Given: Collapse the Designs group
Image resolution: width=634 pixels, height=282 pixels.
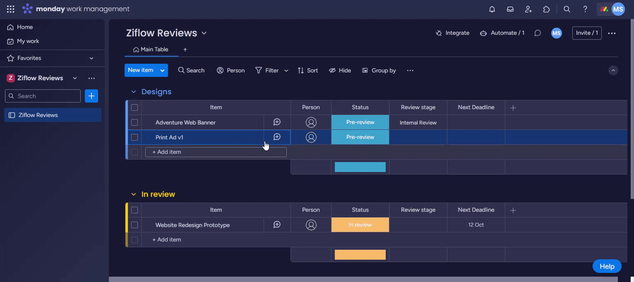Looking at the screenshot, I should coord(134,92).
